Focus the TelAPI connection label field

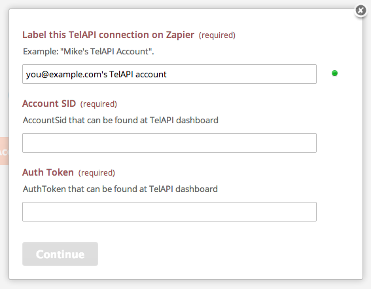coord(169,74)
